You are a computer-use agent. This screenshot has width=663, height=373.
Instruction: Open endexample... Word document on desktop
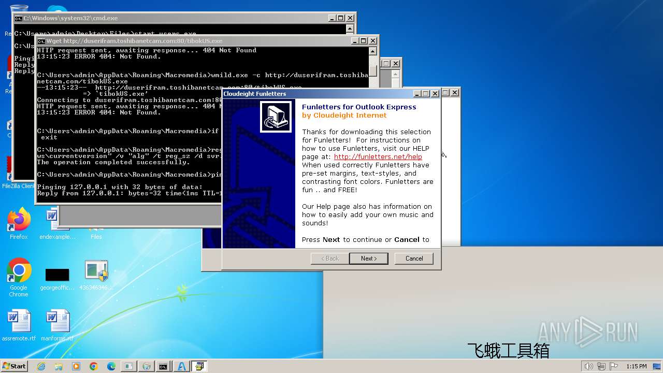coord(57,224)
